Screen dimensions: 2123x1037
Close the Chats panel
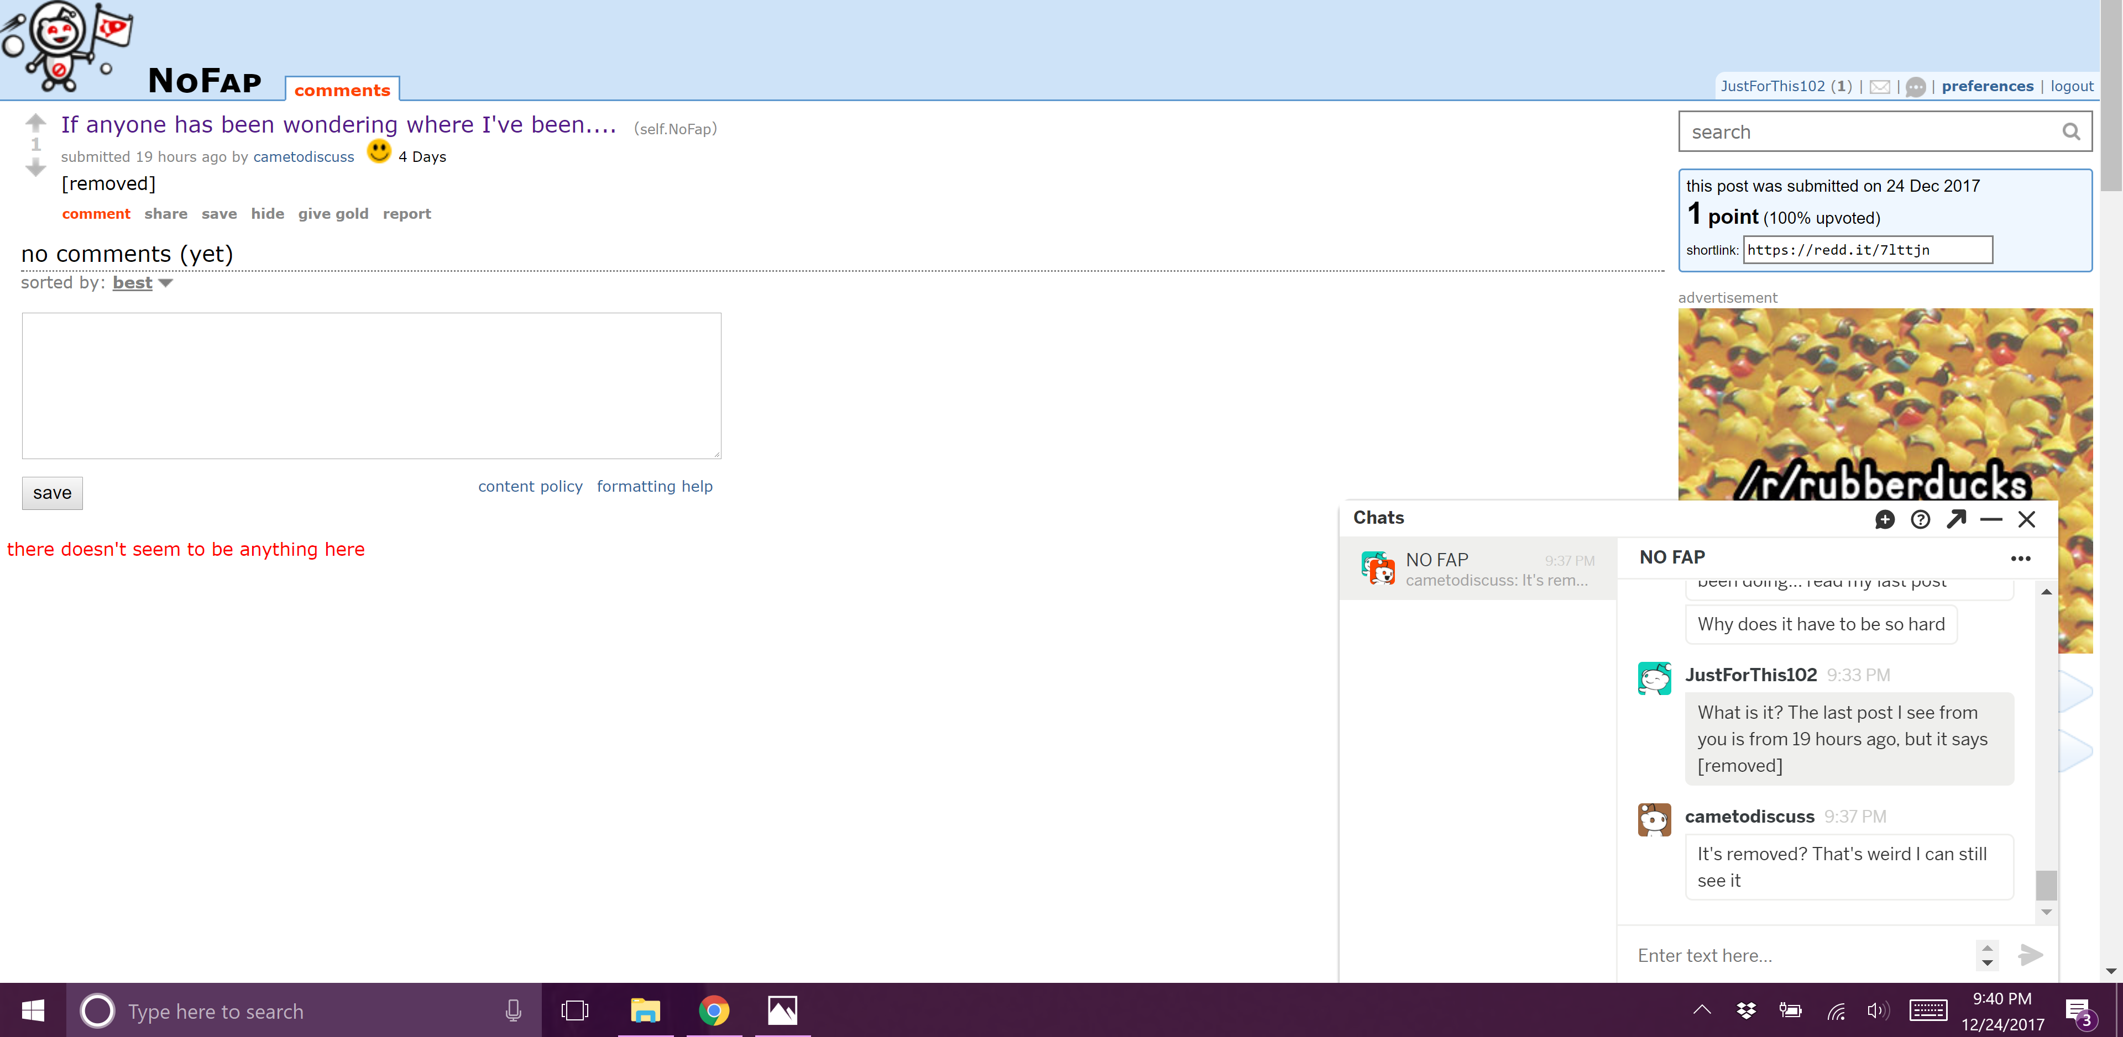[x=2027, y=519]
